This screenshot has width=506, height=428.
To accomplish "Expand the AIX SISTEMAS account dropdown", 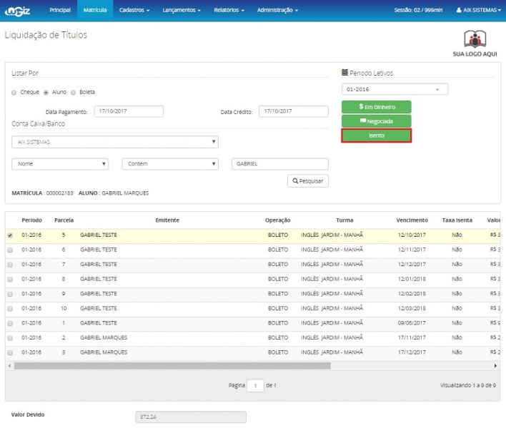I will pos(115,141).
